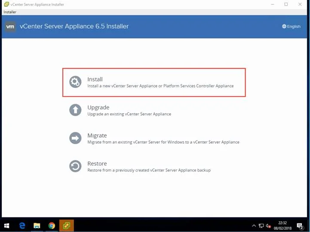Open the English language selector
310x232 pixels.
pyautogui.click(x=291, y=26)
